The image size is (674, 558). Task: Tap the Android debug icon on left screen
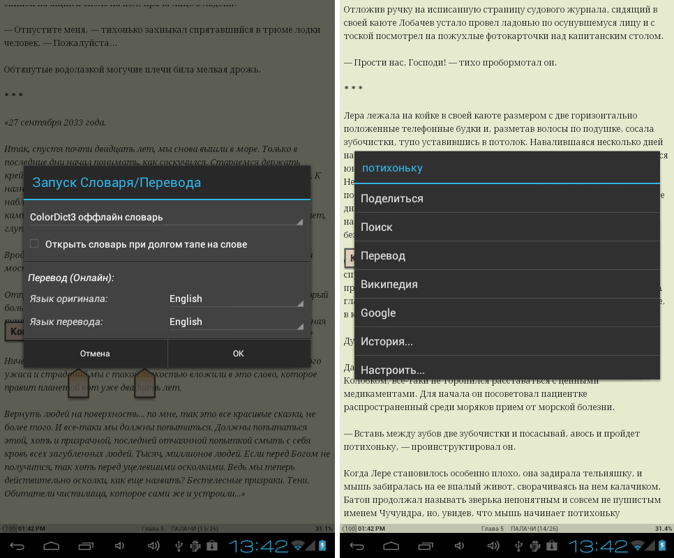(x=195, y=546)
